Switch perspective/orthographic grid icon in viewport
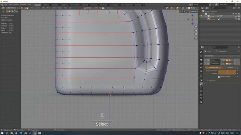Image resolution: width=241 pixels, height=135 pixels. (x=196, y=38)
